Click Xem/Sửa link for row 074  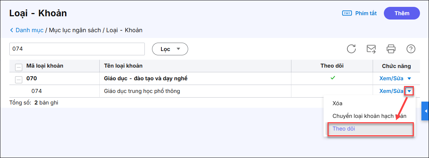(391, 91)
